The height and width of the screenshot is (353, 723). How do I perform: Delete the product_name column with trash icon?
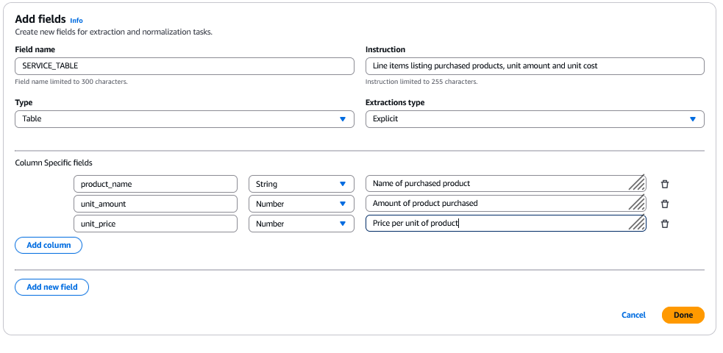coord(664,184)
